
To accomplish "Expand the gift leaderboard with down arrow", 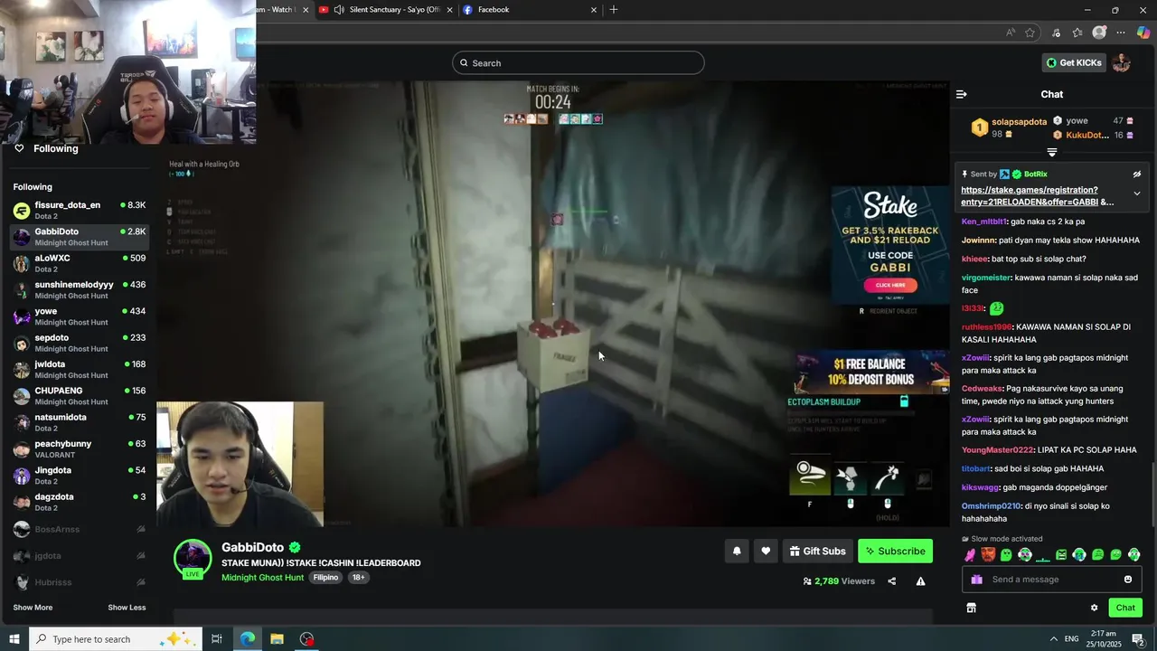I will (1051, 153).
